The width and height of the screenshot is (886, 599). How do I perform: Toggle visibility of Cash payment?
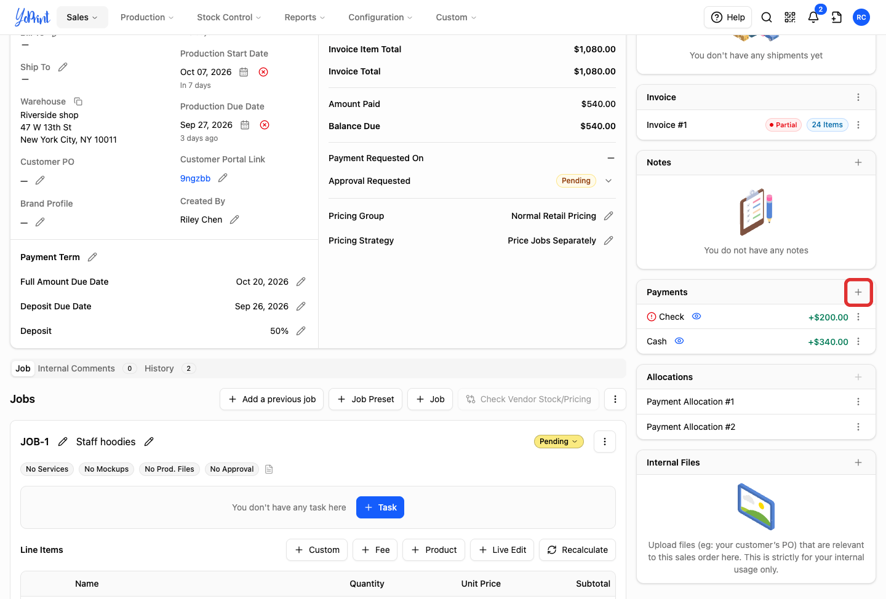click(679, 341)
